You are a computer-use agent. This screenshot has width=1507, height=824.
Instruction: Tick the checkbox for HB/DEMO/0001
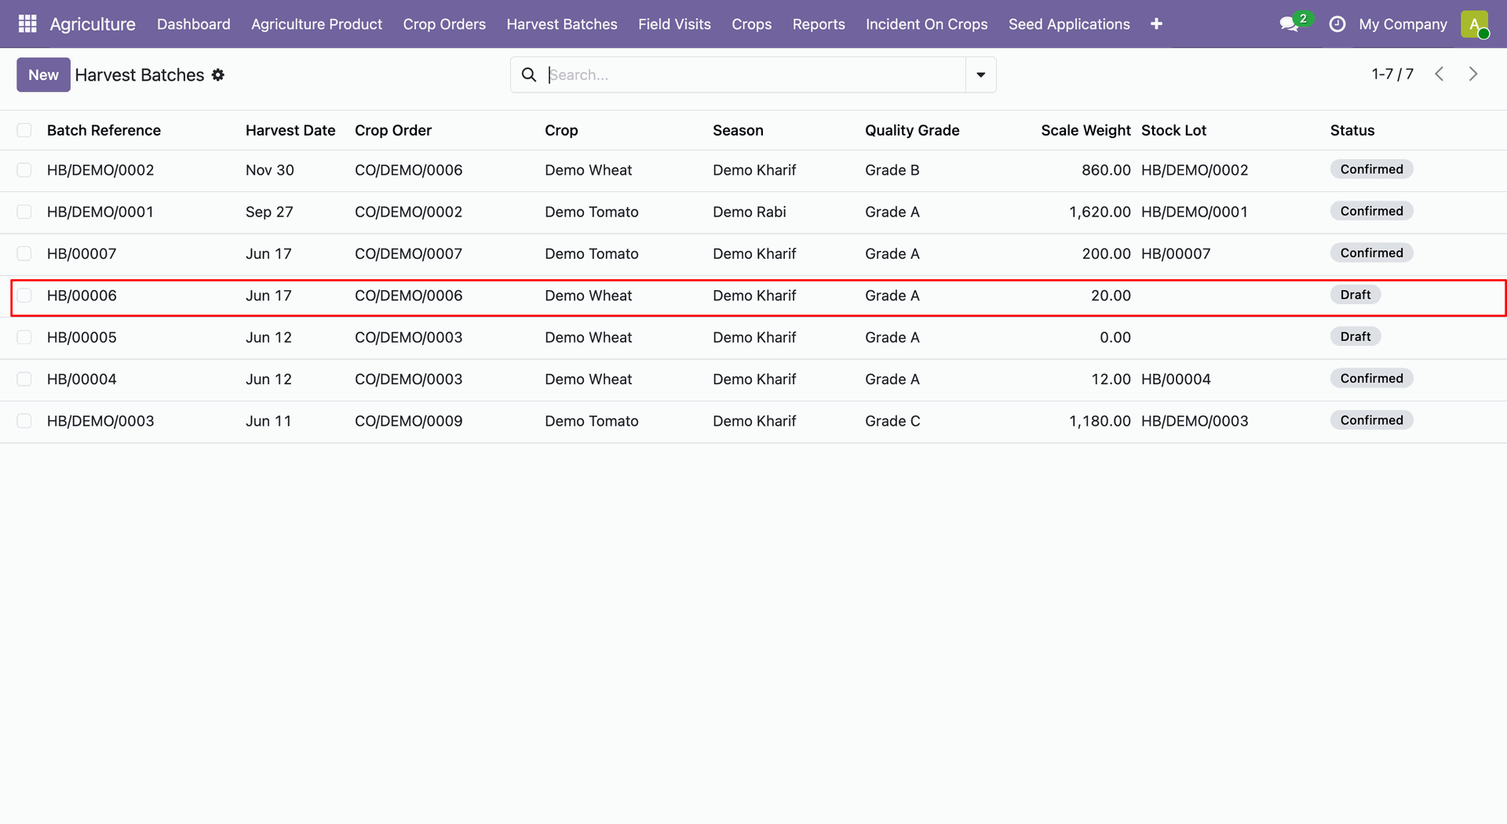tap(24, 212)
